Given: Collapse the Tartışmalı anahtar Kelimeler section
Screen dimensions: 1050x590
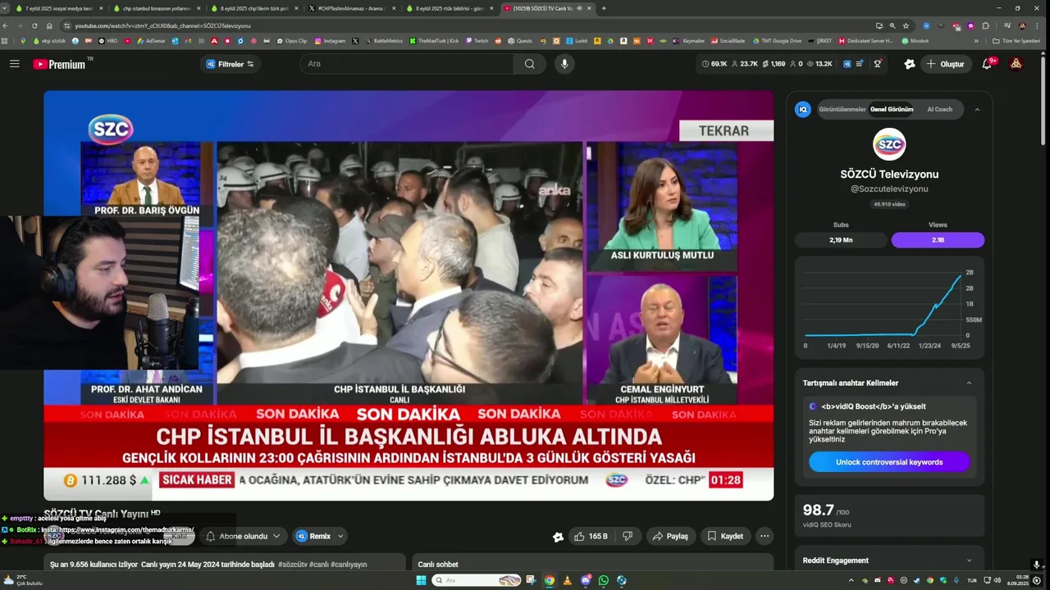Looking at the screenshot, I should [x=969, y=383].
